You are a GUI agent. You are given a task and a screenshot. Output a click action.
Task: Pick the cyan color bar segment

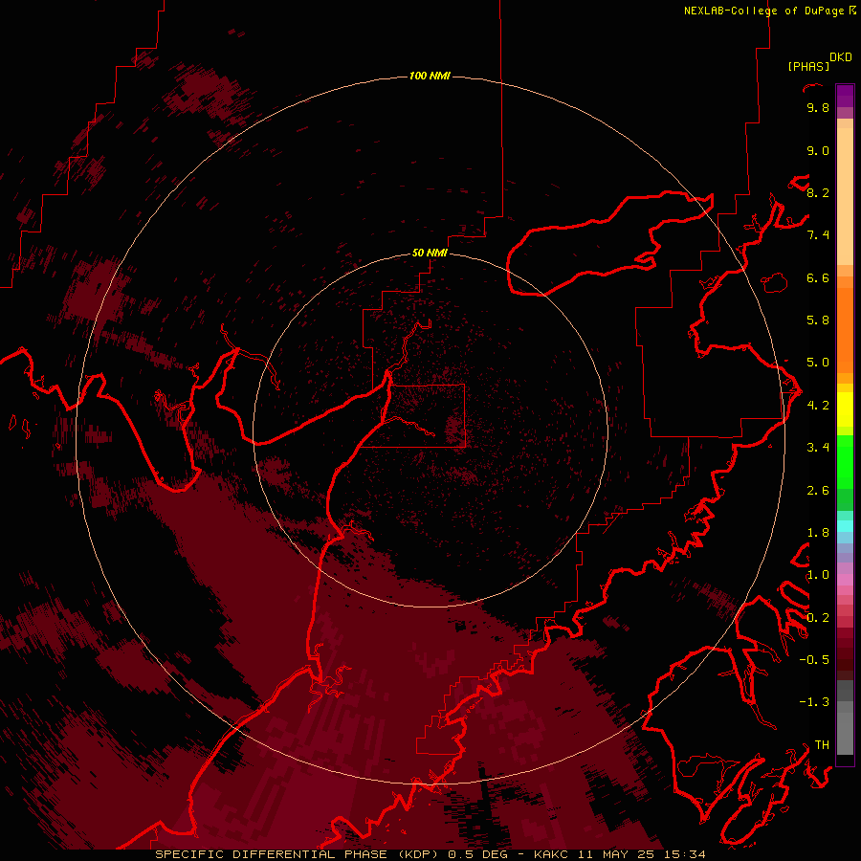[x=845, y=526]
